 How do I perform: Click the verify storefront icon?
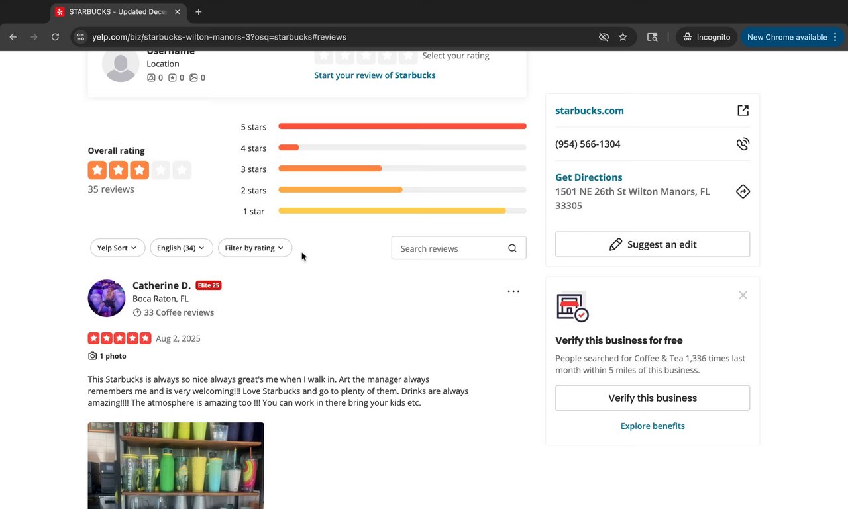572,306
